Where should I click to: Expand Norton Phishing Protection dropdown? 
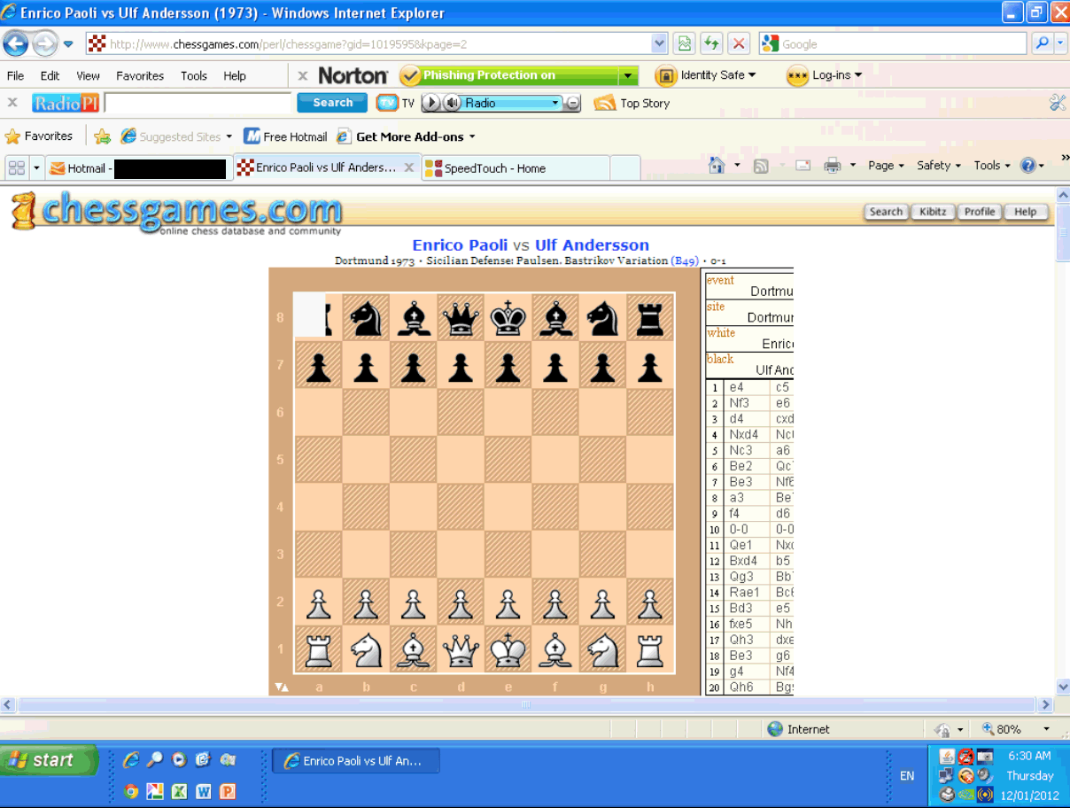click(628, 76)
